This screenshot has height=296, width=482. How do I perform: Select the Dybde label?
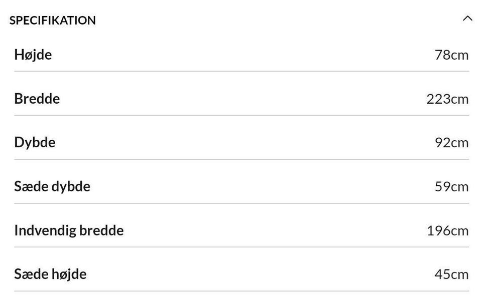point(35,142)
